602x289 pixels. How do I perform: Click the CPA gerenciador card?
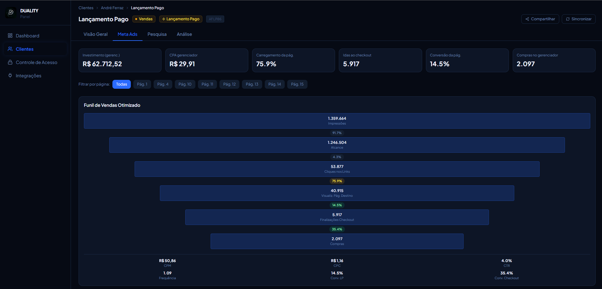pos(207,60)
